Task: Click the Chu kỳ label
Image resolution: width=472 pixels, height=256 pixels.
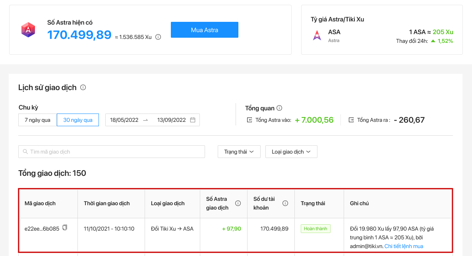Action: (28, 108)
